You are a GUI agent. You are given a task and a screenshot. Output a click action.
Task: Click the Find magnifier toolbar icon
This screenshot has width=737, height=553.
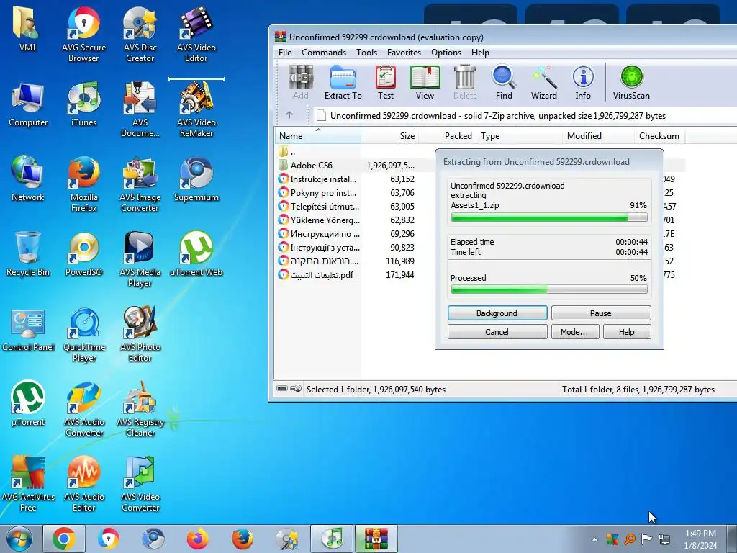503,83
